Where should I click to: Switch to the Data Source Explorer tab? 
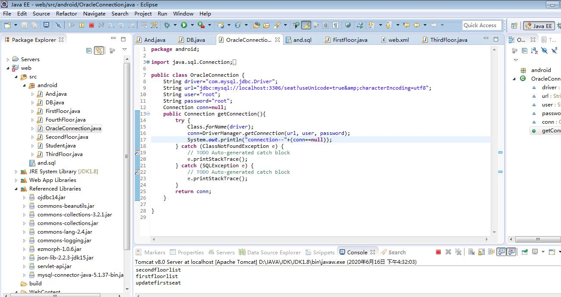point(269,252)
